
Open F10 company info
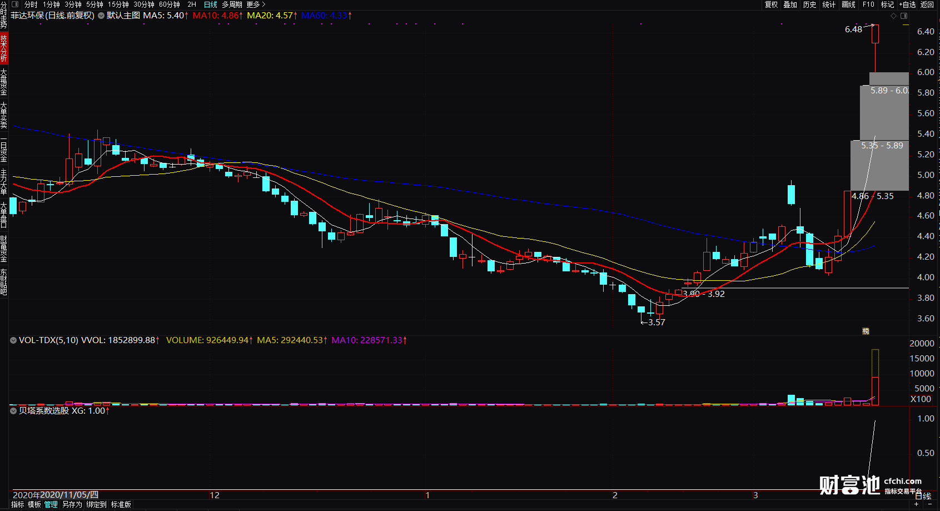(x=868, y=4)
